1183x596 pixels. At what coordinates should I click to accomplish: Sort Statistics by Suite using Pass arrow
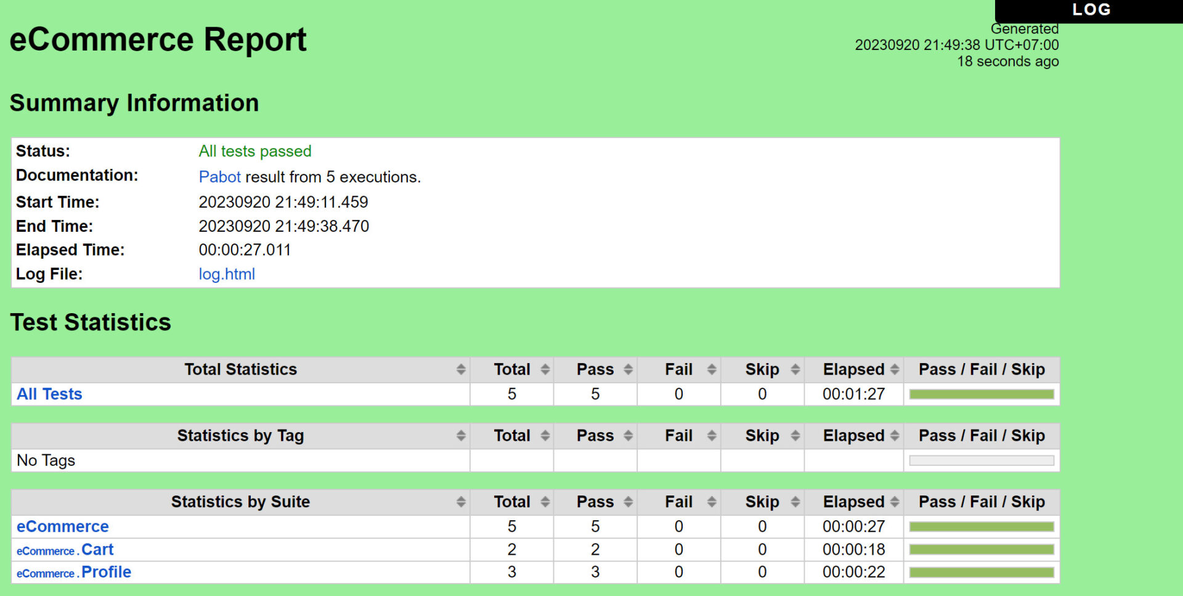click(629, 502)
